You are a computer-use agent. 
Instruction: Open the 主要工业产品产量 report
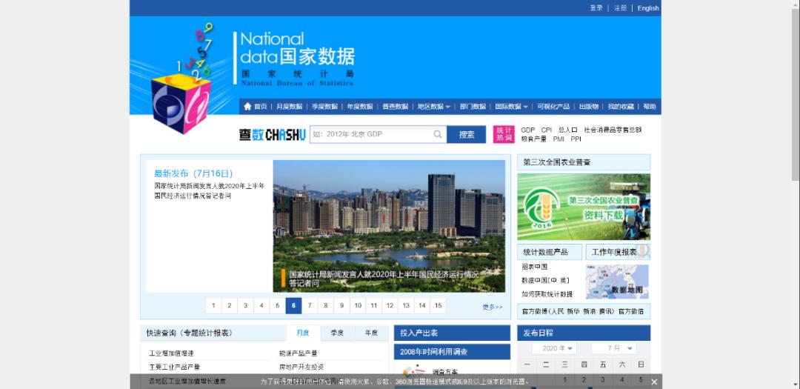point(175,367)
